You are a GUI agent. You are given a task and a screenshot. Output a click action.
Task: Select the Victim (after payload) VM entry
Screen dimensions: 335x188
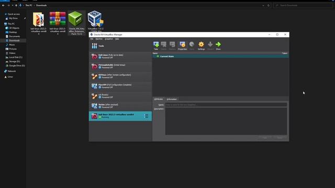(x=120, y=106)
